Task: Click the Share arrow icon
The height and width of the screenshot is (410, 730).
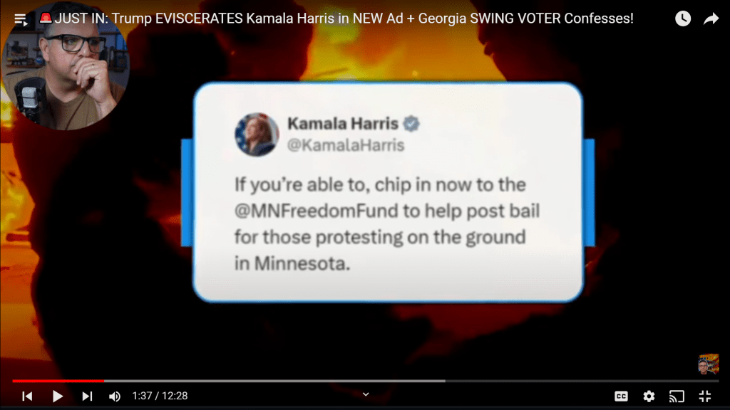Action: 711,19
